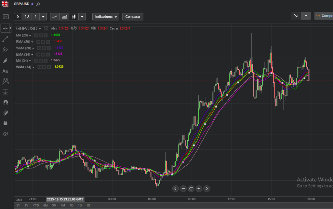This screenshot has width=333, height=209.
Task: Zoom out chart with the minus button
Action: click(183, 188)
